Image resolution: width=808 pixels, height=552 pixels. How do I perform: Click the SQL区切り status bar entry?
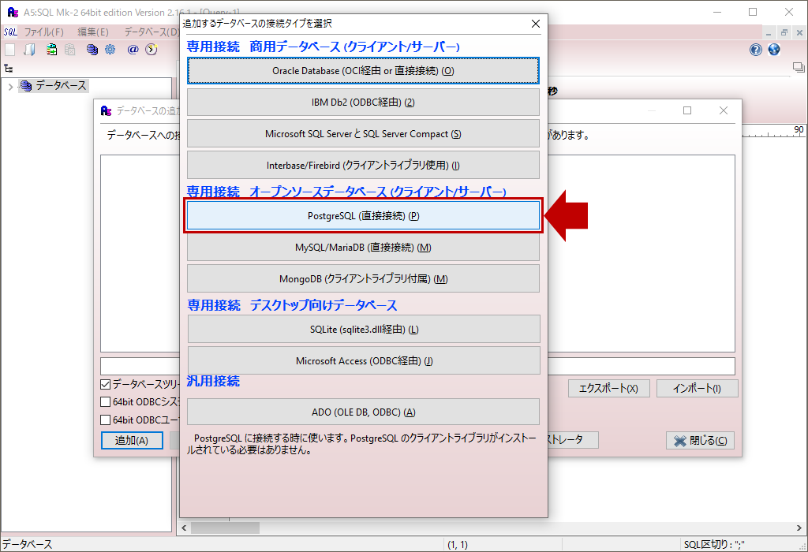714,544
